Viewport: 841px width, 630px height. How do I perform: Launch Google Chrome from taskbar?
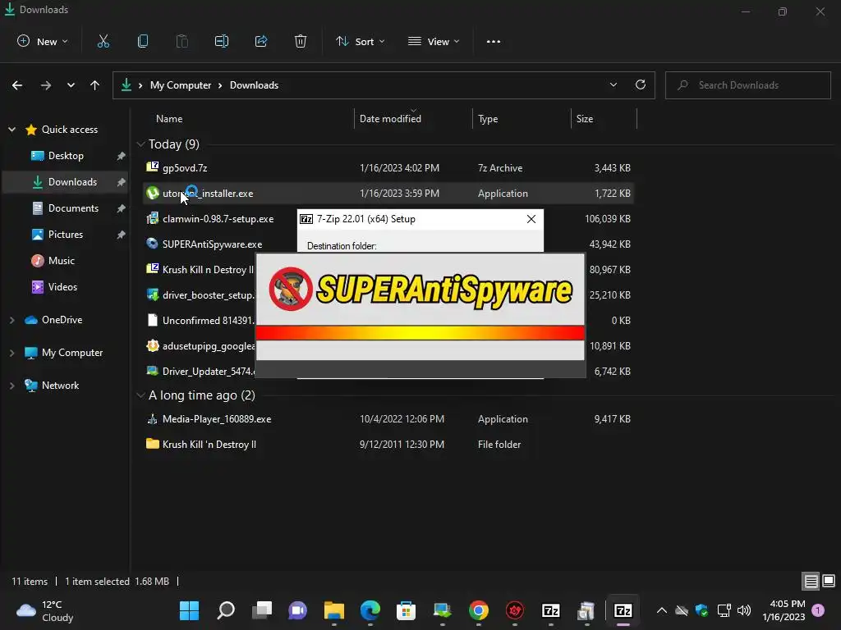pyautogui.click(x=479, y=610)
